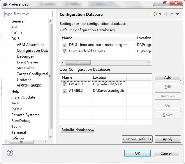
Task: Click the forward navigation arrow icon
Action: pyautogui.click(x=166, y=14)
